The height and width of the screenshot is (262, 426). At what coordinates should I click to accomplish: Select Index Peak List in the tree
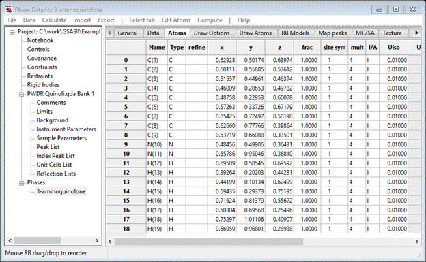point(55,156)
